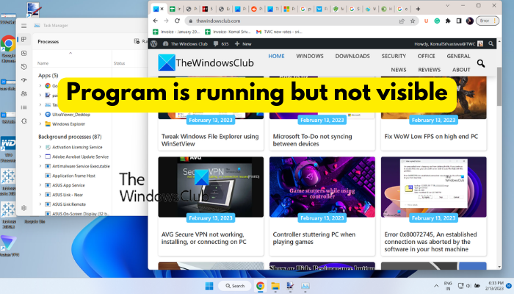Expand Activation Licensing Service row
514x294 pixels.
click(x=40, y=147)
